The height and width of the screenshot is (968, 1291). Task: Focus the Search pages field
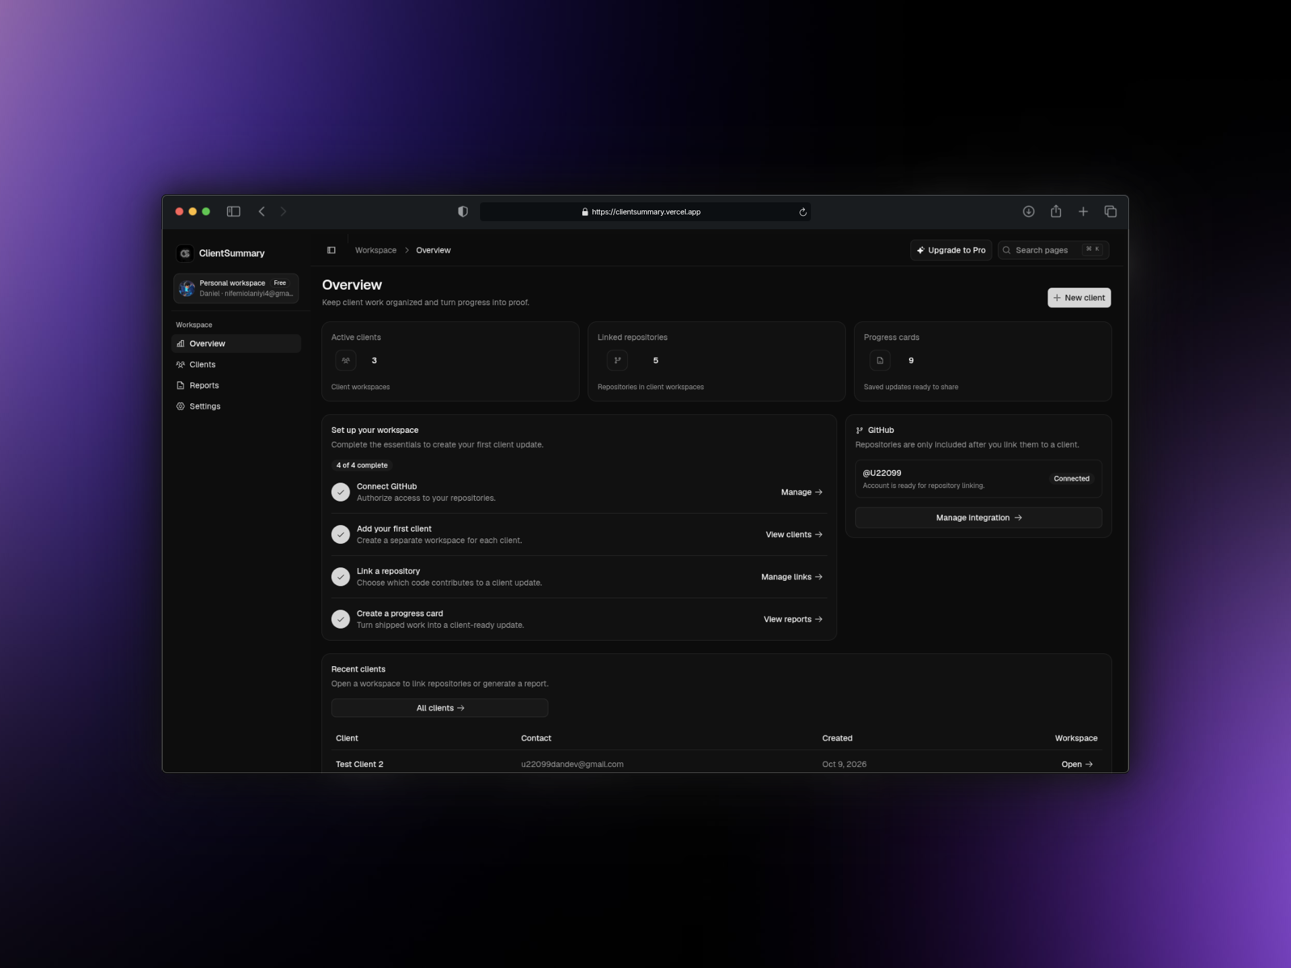point(1054,250)
